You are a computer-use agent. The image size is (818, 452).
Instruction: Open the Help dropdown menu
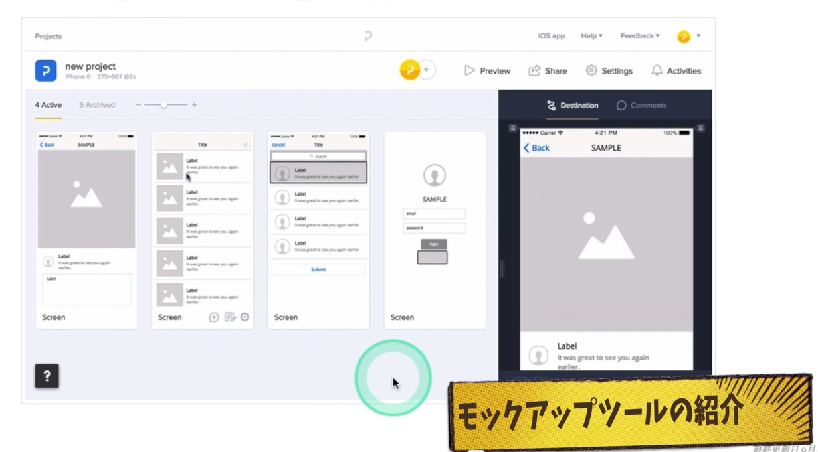click(x=591, y=36)
